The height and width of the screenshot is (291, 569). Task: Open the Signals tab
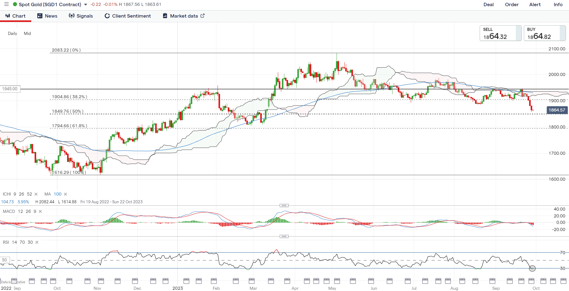[x=81, y=16]
